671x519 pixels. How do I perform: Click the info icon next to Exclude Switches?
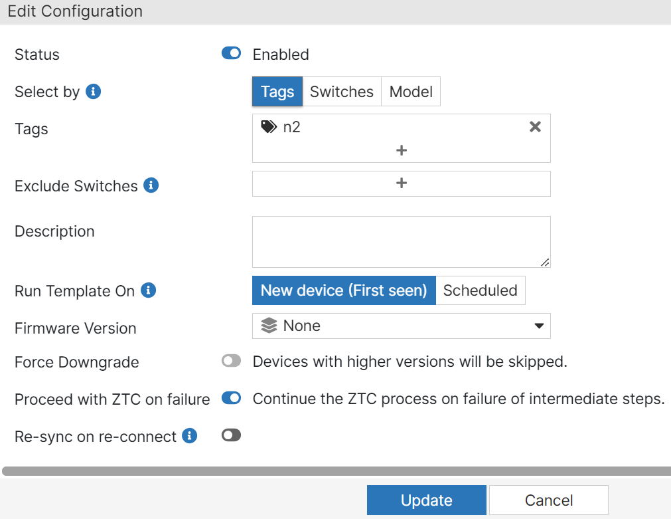click(x=151, y=185)
